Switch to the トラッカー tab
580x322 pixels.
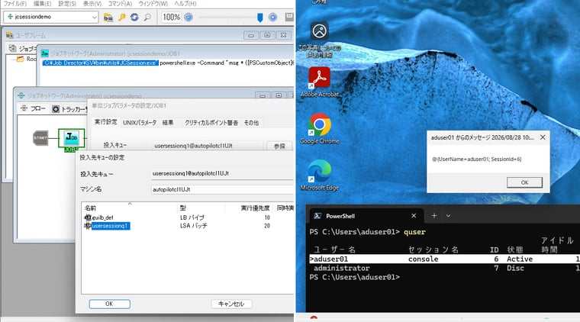(x=69, y=109)
